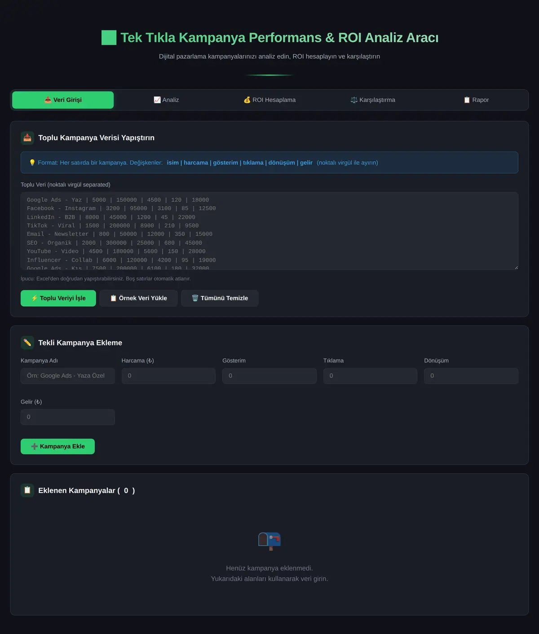Click the mailbox icon in the empty list
The image size is (539, 634).
pyautogui.click(x=269, y=541)
